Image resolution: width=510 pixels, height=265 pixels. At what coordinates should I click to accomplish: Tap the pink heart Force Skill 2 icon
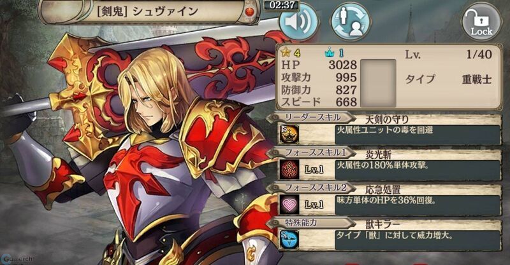coord(289,205)
